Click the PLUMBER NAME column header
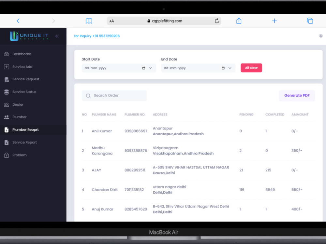326x244 pixels. (x=104, y=115)
